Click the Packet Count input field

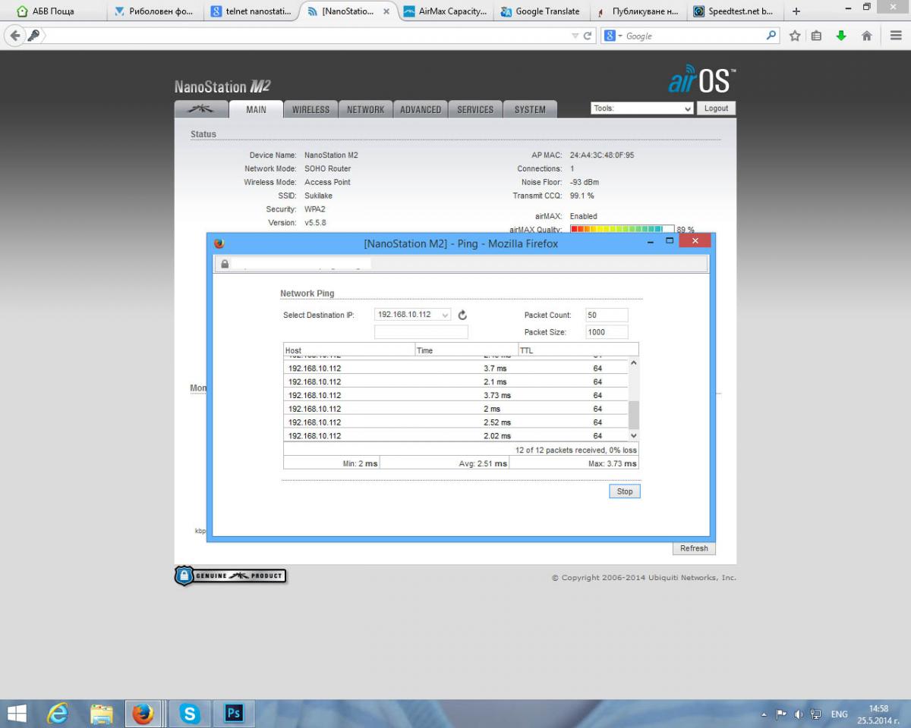tap(607, 315)
